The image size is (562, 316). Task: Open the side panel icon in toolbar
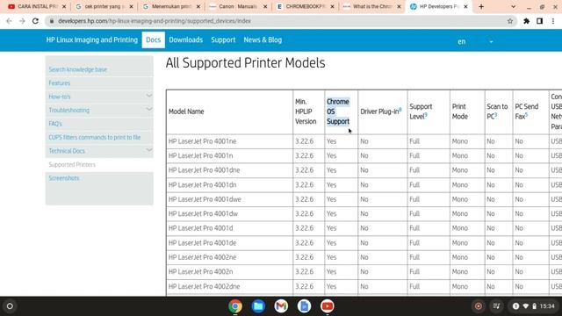[x=539, y=21]
